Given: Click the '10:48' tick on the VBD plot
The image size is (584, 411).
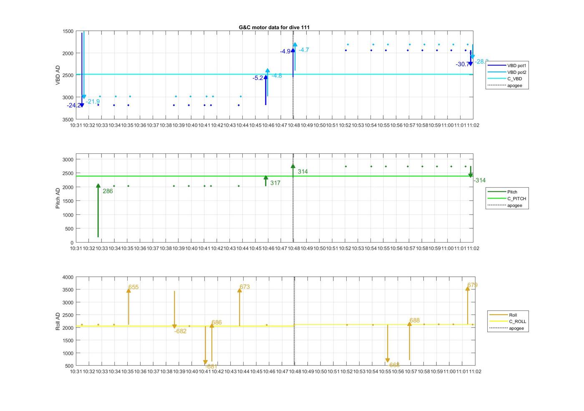Looking at the screenshot, I should tap(294, 125).
